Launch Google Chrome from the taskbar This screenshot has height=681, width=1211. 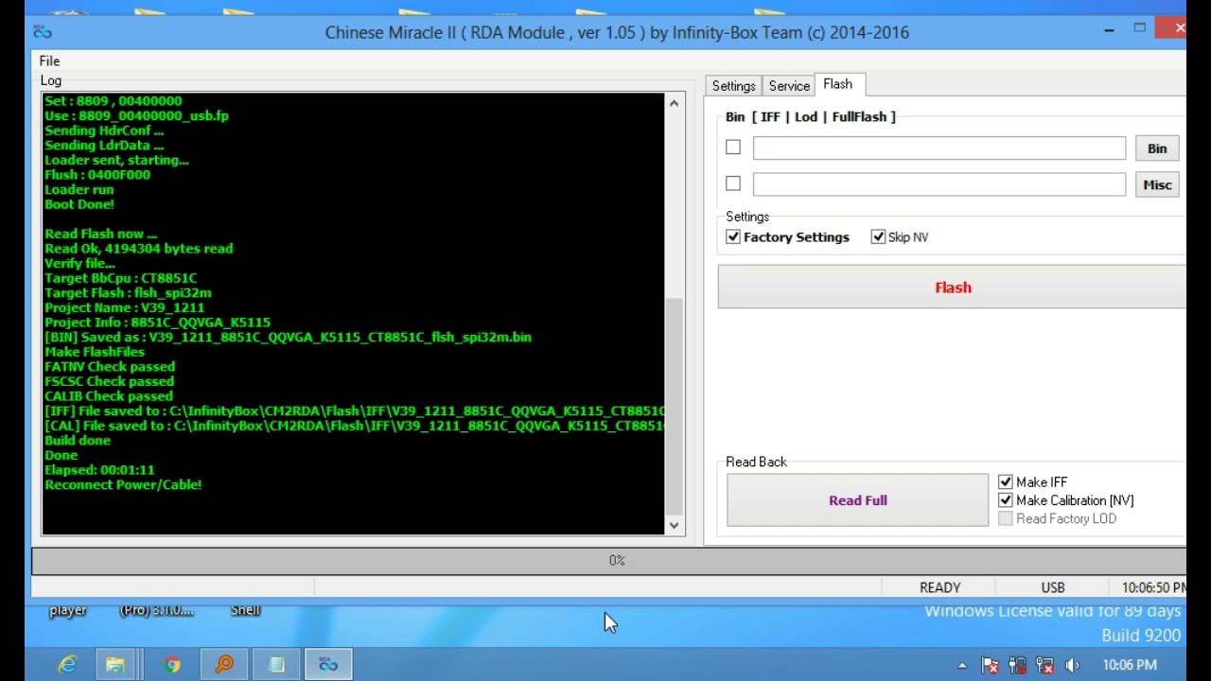pyautogui.click(x=172, y=665)
